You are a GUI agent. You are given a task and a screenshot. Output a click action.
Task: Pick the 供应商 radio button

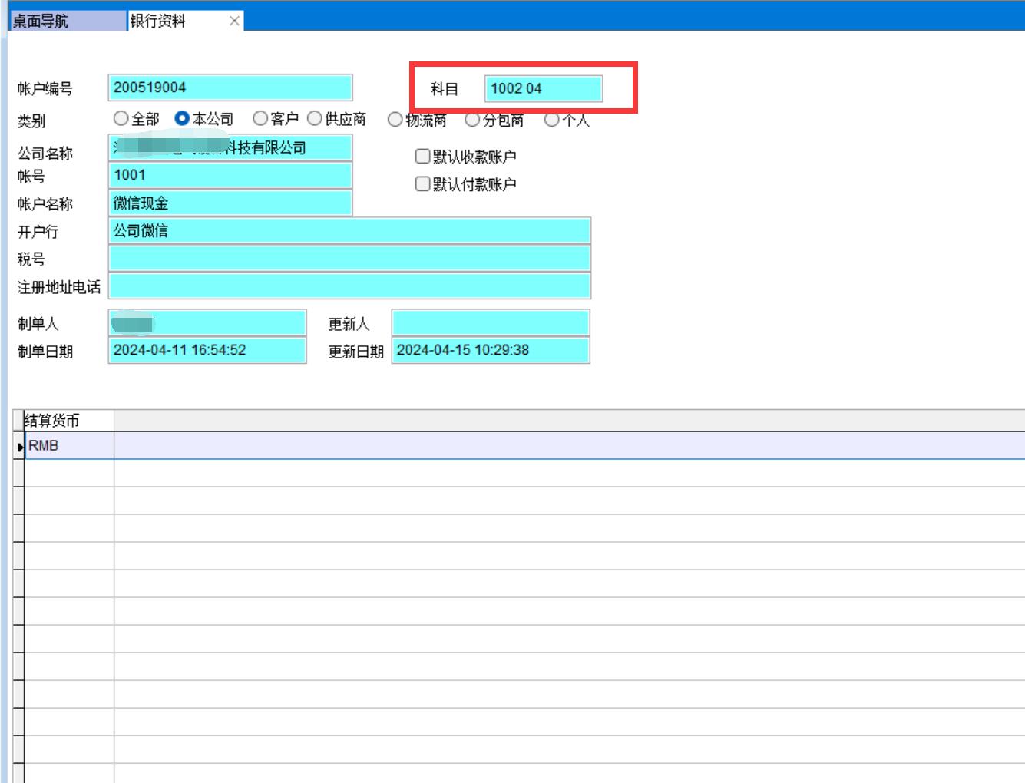tap(315, 119)
